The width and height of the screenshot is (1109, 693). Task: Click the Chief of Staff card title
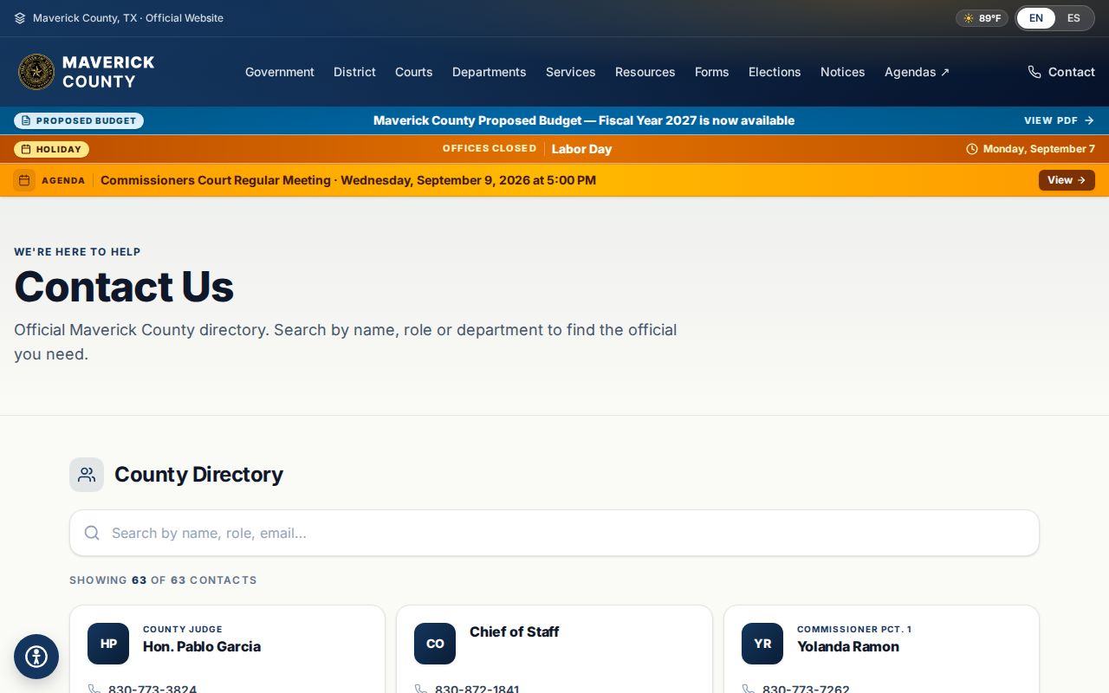[x=514, y=631]
